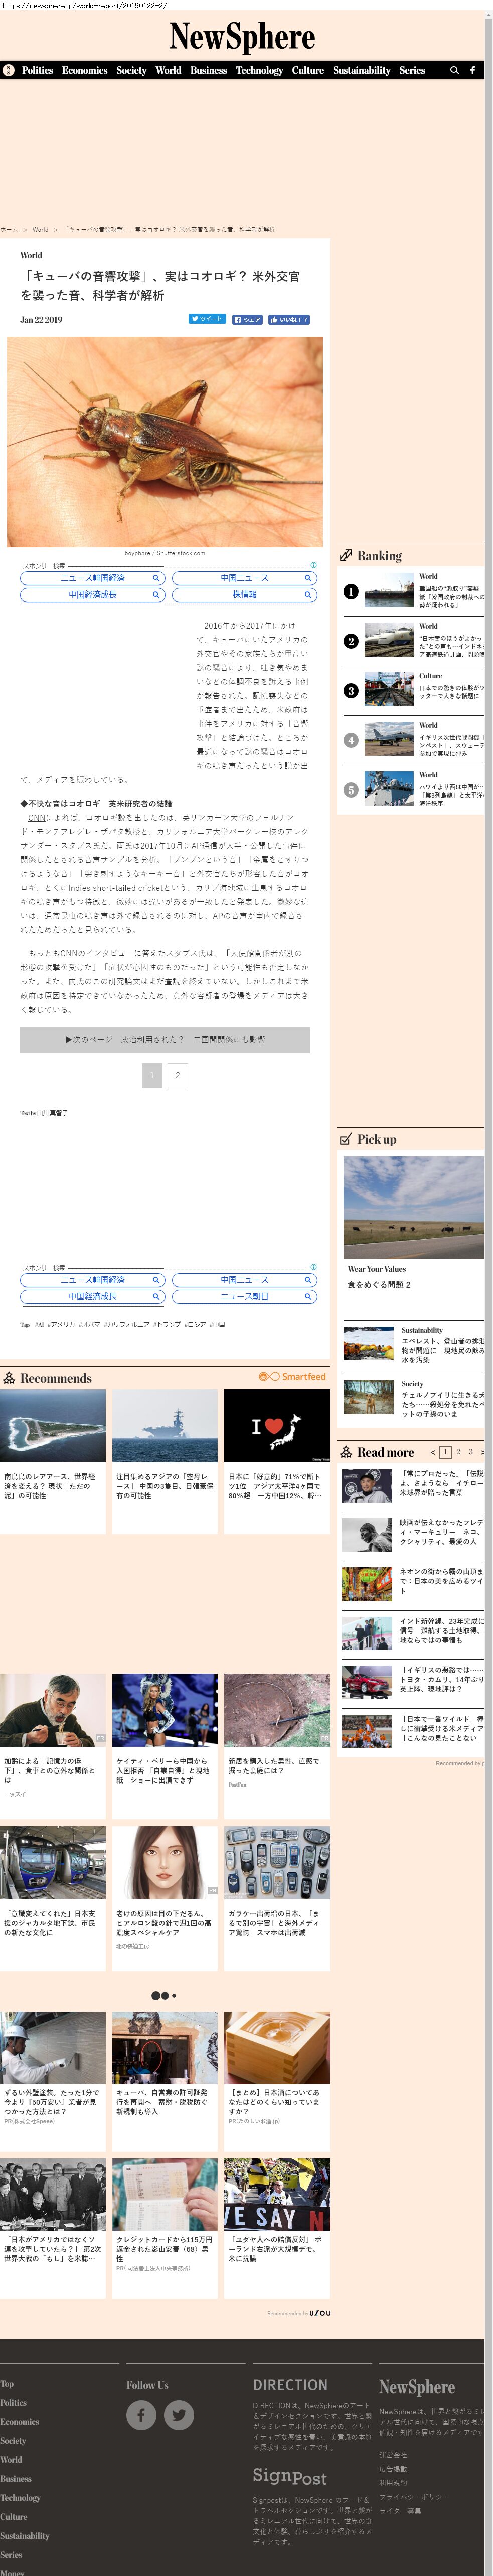
Task: Open フレディ・マーキュリー article in Read more
Action: coord(413,1535)
